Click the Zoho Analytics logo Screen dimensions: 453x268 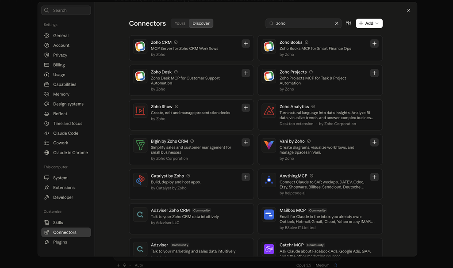click(269, 111)
